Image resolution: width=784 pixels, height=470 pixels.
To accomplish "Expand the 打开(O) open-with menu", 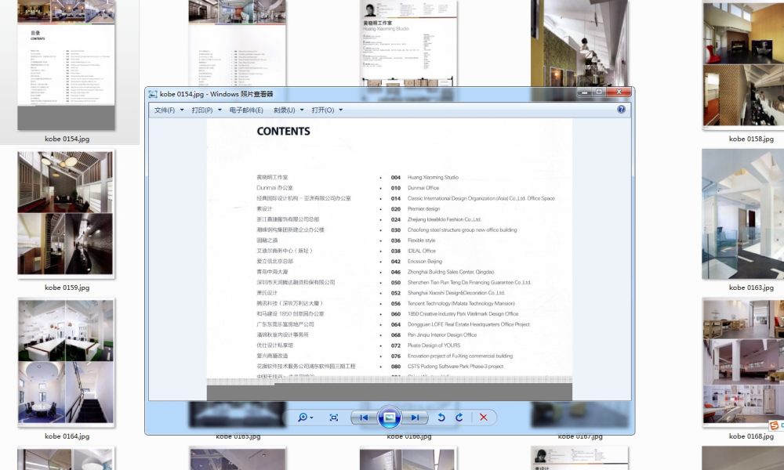I will 327,110.
